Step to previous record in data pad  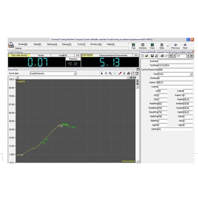tap(174, 56)
